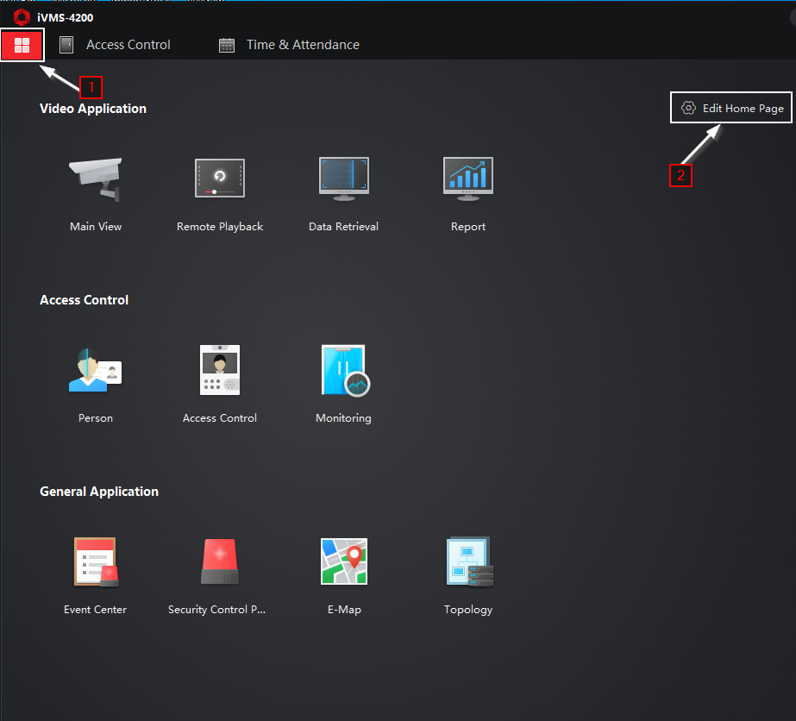Click the General Application section heading
This screenshot has height=721, width=796.
click(x=99, y=492)
